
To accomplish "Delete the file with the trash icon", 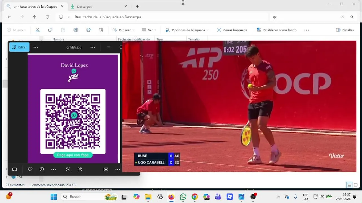I will pos(101,30).
